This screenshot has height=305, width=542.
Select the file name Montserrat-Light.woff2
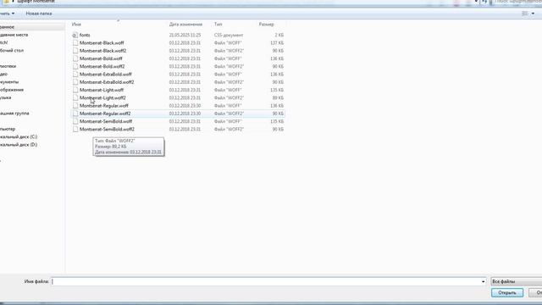[x=102, y=98]
